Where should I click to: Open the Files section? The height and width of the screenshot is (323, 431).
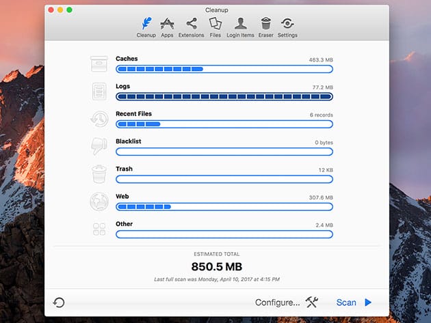tap(215, 25)
